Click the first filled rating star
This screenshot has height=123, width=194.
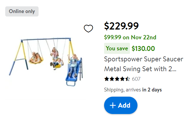pyautogui.click(x=106, y=79)
